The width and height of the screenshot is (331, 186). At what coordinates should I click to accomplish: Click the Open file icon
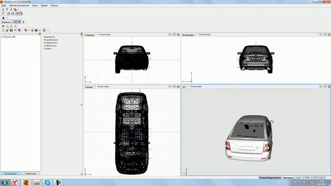tap(7, 30)
